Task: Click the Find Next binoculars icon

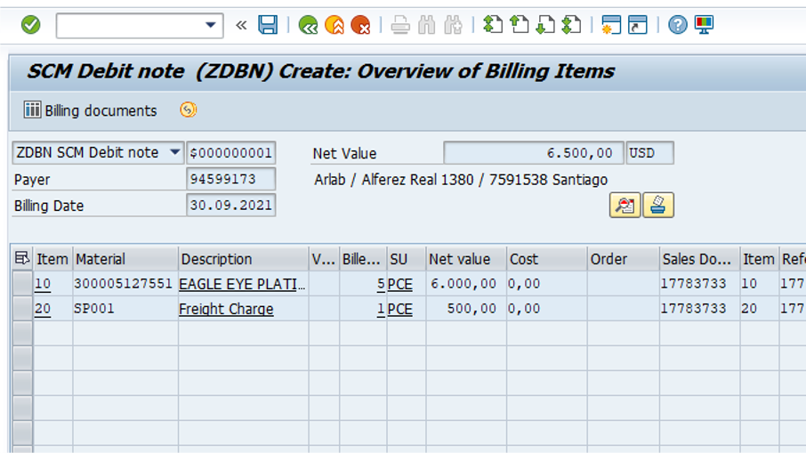Action: 453,25
